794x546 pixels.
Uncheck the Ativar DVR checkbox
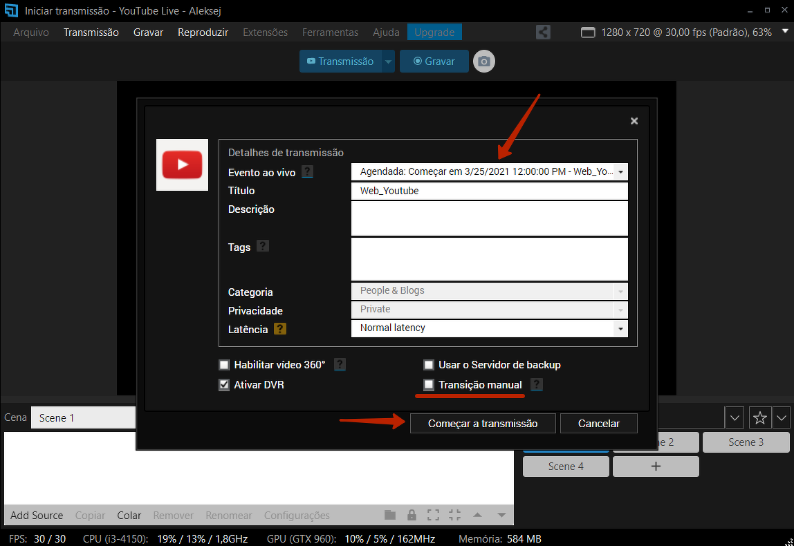[x=224, y=385]
